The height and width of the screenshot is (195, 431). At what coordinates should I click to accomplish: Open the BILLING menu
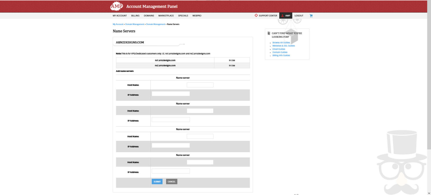click(x=135, y=15)
